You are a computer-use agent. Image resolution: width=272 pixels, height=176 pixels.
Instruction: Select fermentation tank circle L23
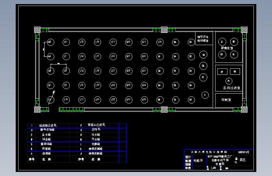(113, 71)
